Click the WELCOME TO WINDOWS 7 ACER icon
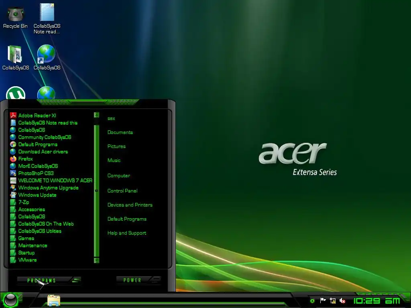 [13, 180]
